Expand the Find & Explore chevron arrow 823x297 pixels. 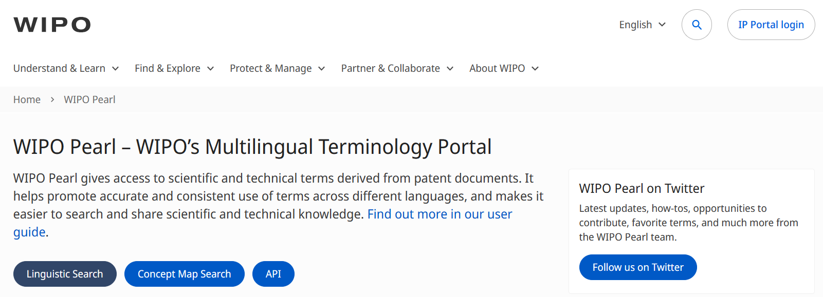pos(210,69)
